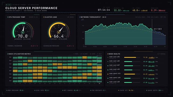
Task: Click the Thermal Headroom label
Action: pos(15,46)
